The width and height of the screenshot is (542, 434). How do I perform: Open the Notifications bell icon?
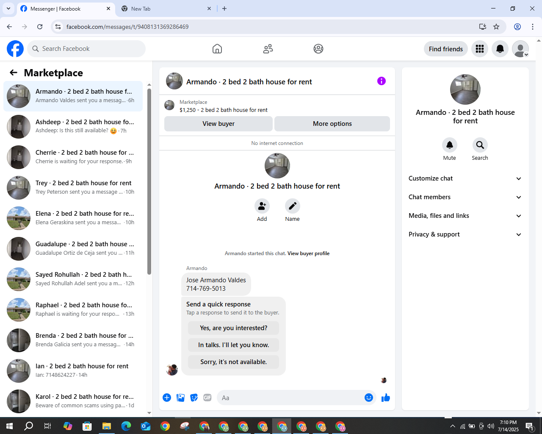(500, 49)
